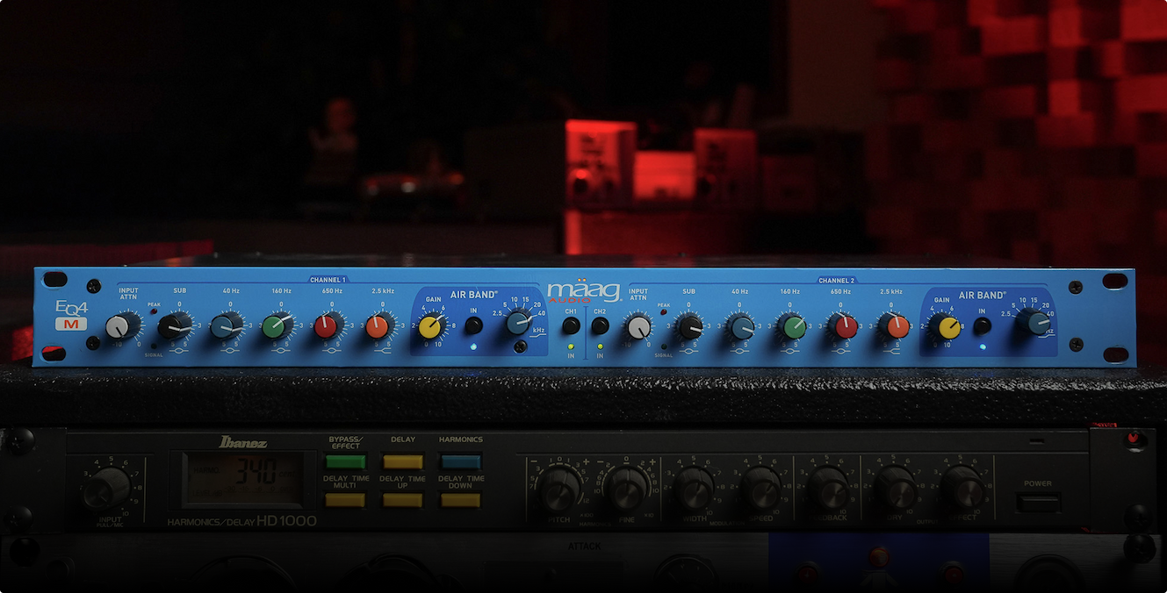The image size is (1167, 593).
Task: Click the green CH1 IN status LED
Action: [571, 347]
